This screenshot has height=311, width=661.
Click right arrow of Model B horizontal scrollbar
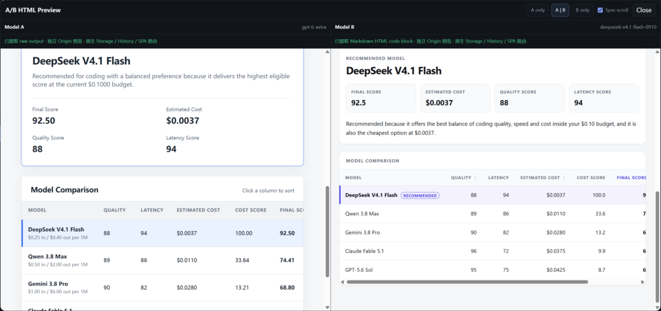(643, 282)
